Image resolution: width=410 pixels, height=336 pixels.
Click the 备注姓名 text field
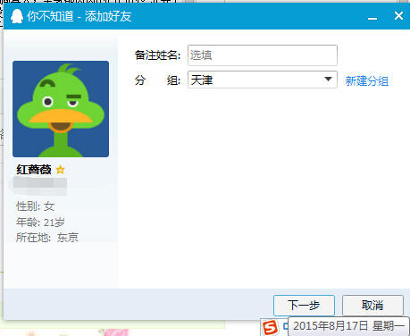pos(263,55)
